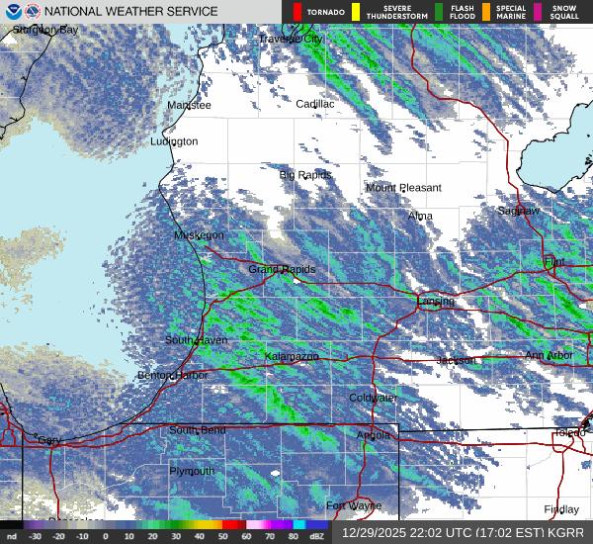Click the Traverse City map label

(x=291, y=39)
